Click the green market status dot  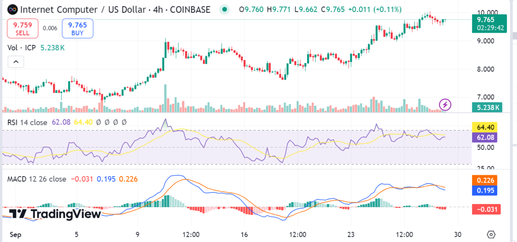pyautogui.click(x=224, y=9)
